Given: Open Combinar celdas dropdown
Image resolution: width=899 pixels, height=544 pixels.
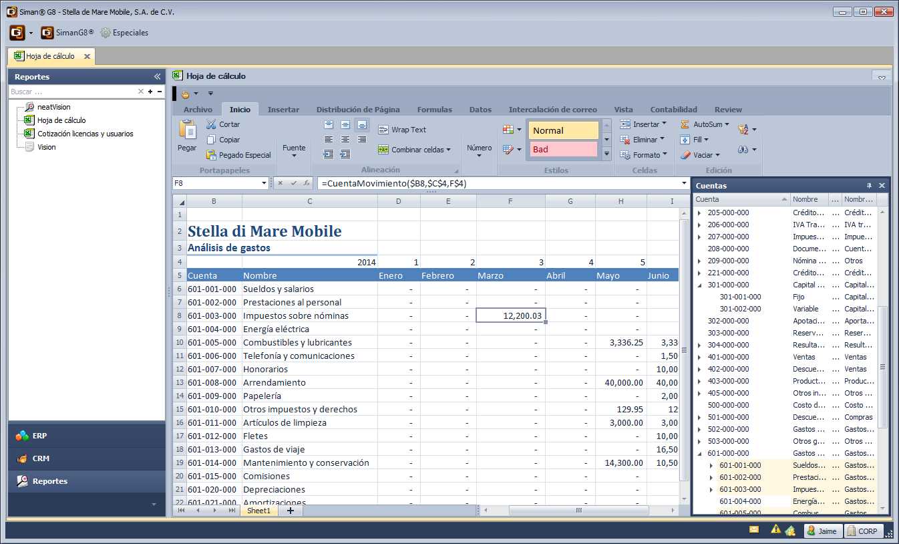Looking at the screenshot, I should tap(415, 150).
